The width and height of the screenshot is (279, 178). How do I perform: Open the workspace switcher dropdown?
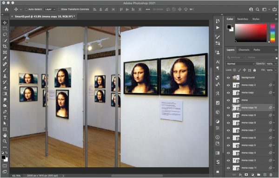click(266, 9)
